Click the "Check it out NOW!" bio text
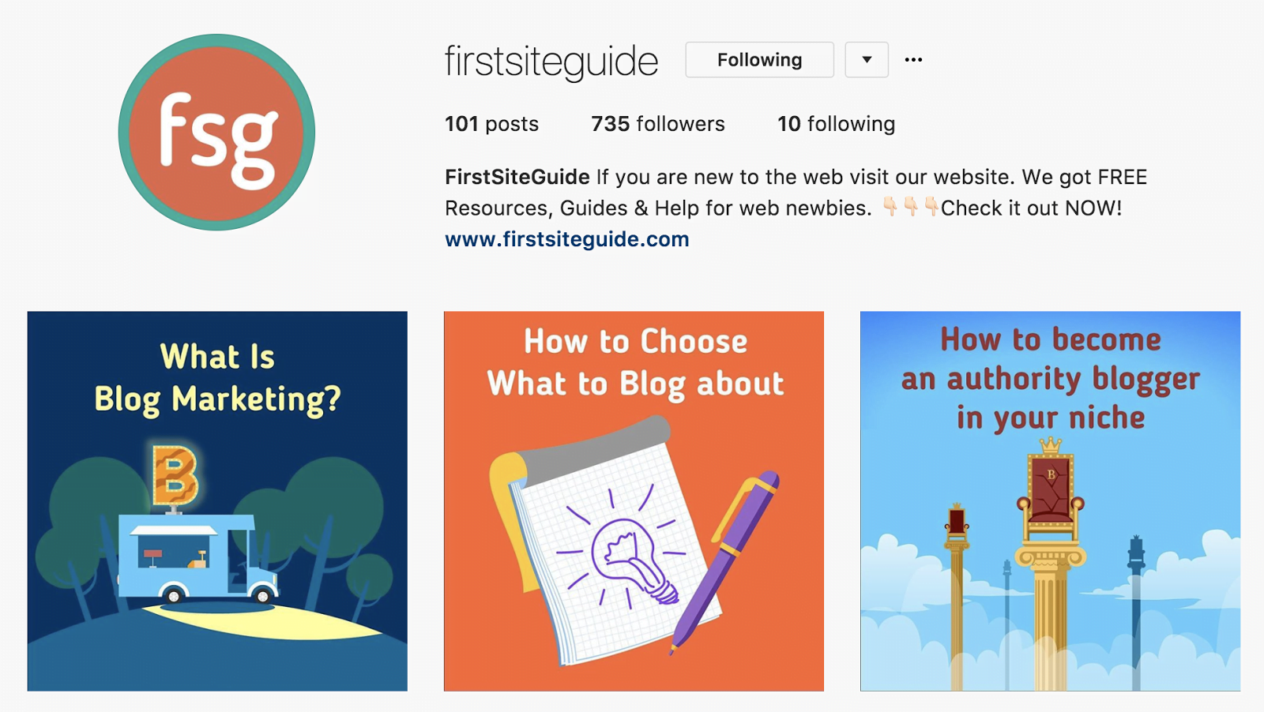 pos(1031,208)
